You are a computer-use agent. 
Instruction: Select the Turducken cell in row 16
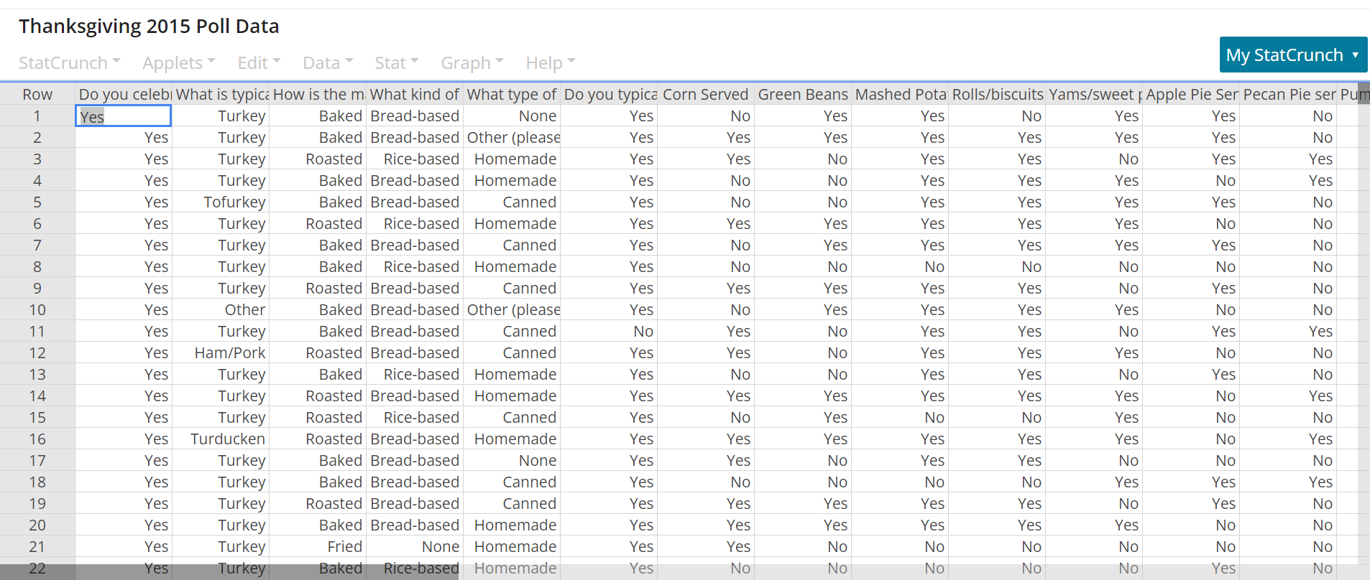227,439
